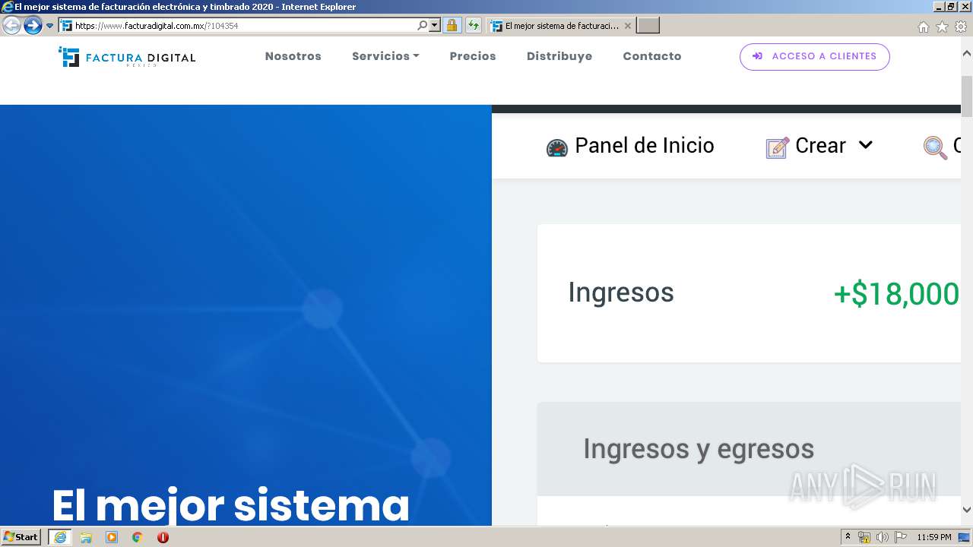Open the Contacto page
The height and width of the screenshot is (547, 973).
pyautogui.click(x=652, y=56)
